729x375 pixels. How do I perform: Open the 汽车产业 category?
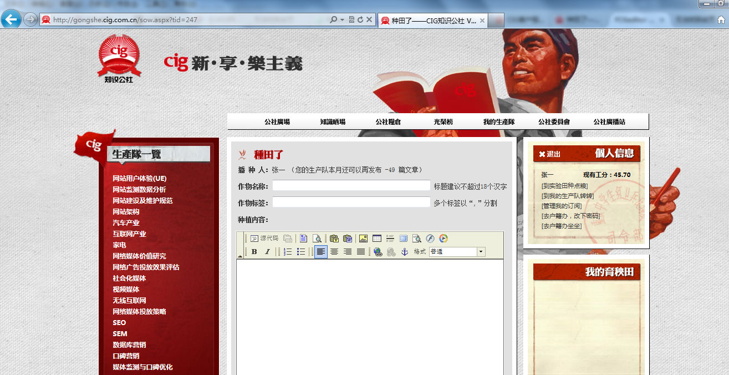click(x=126, y=222)
